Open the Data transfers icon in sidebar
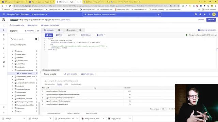This screenshot has height=122, width=218. [x=4, y=35]
